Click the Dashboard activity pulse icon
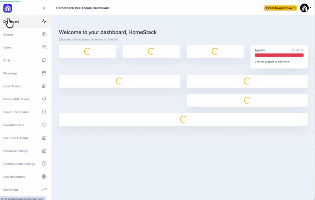This screenshot has height=200, width=315. click(x=44, y=21)
